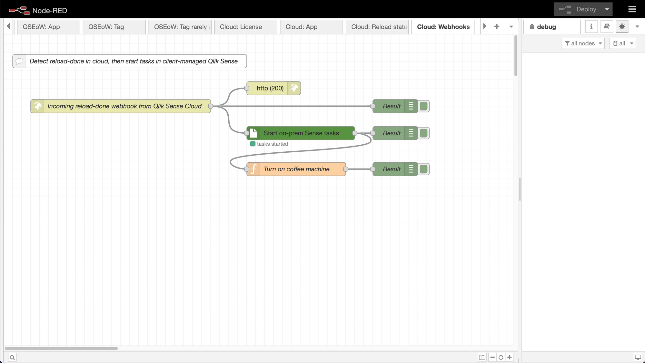This screenshot has width=645, height=363.
Task: Open the all nodes filter dropdown
Action: 582,43
